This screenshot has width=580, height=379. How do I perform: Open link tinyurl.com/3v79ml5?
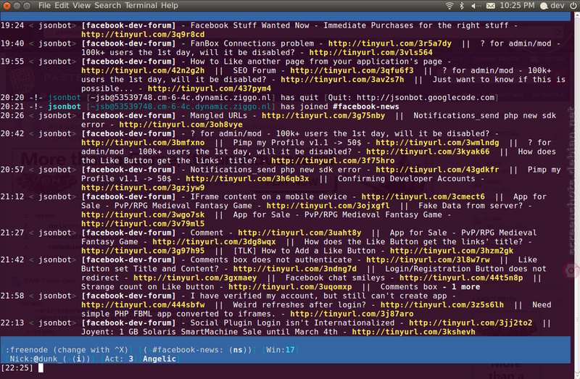pos(143,224)
